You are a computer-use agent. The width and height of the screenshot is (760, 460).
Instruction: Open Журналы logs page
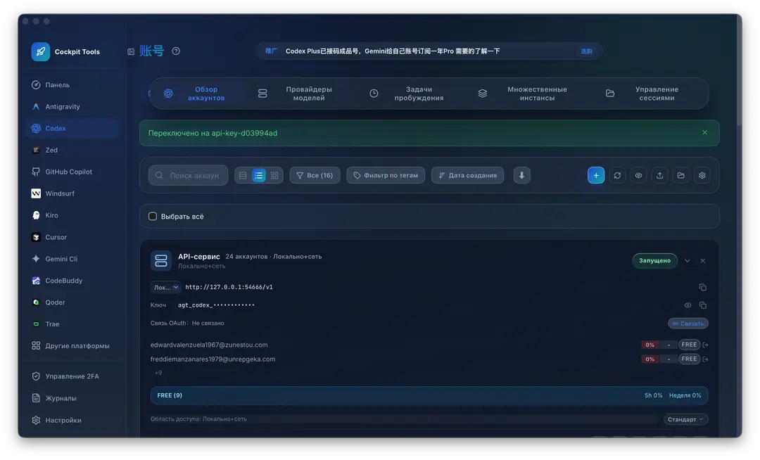click(x=72, y=398)
